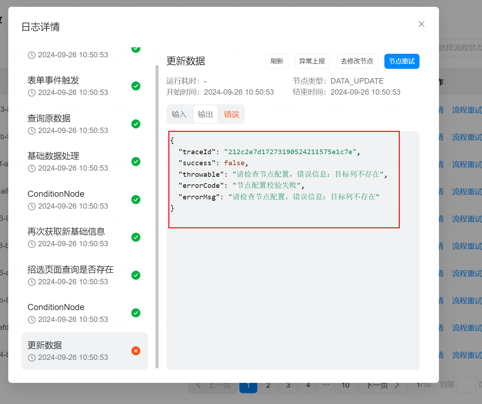Screen dimensions: 482x404
Task: Click clock icon under 基础数据处理
Action: click(32, 168)
